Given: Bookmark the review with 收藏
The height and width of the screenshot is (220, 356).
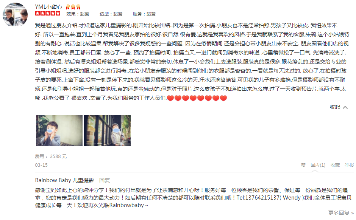Looking at the screenshot, I should click(x=335, y=165).
